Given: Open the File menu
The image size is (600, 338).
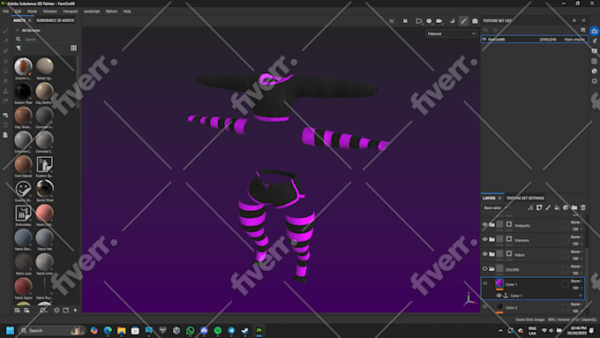Looking at the screenshot, I should [6, 11].
